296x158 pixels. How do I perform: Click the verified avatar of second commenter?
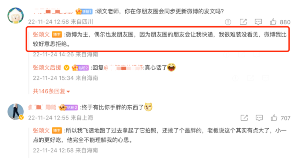[16, 112]
